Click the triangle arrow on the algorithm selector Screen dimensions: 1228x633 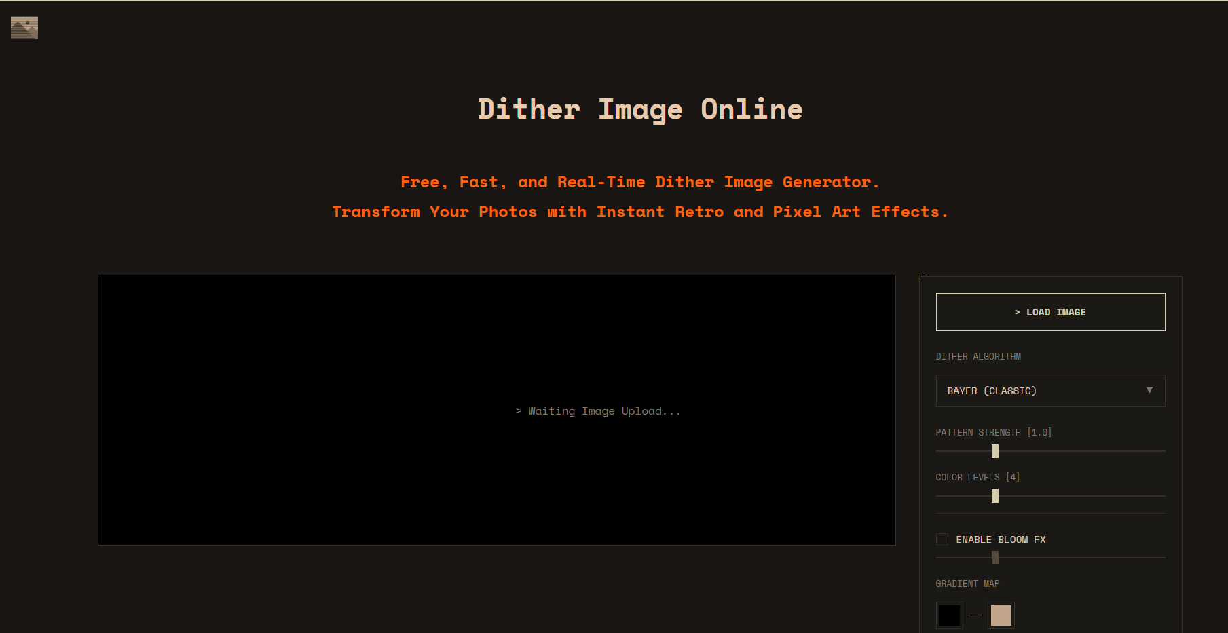(1149, 390)
